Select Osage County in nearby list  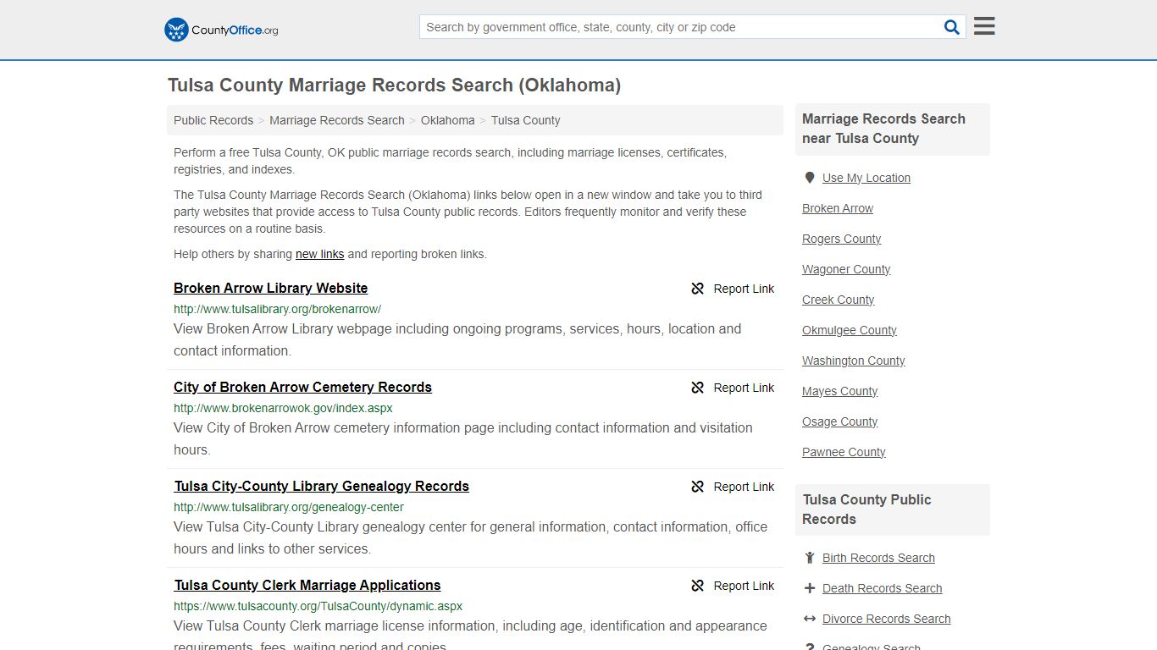tap(839, 421)
